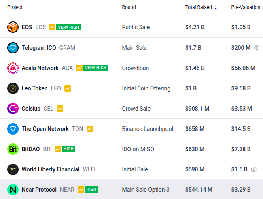Click the $4.21 B total raised value

point(195,27)
